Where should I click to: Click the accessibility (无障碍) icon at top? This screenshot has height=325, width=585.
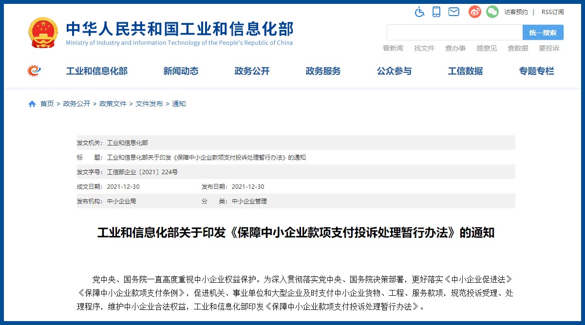[420, 12]
